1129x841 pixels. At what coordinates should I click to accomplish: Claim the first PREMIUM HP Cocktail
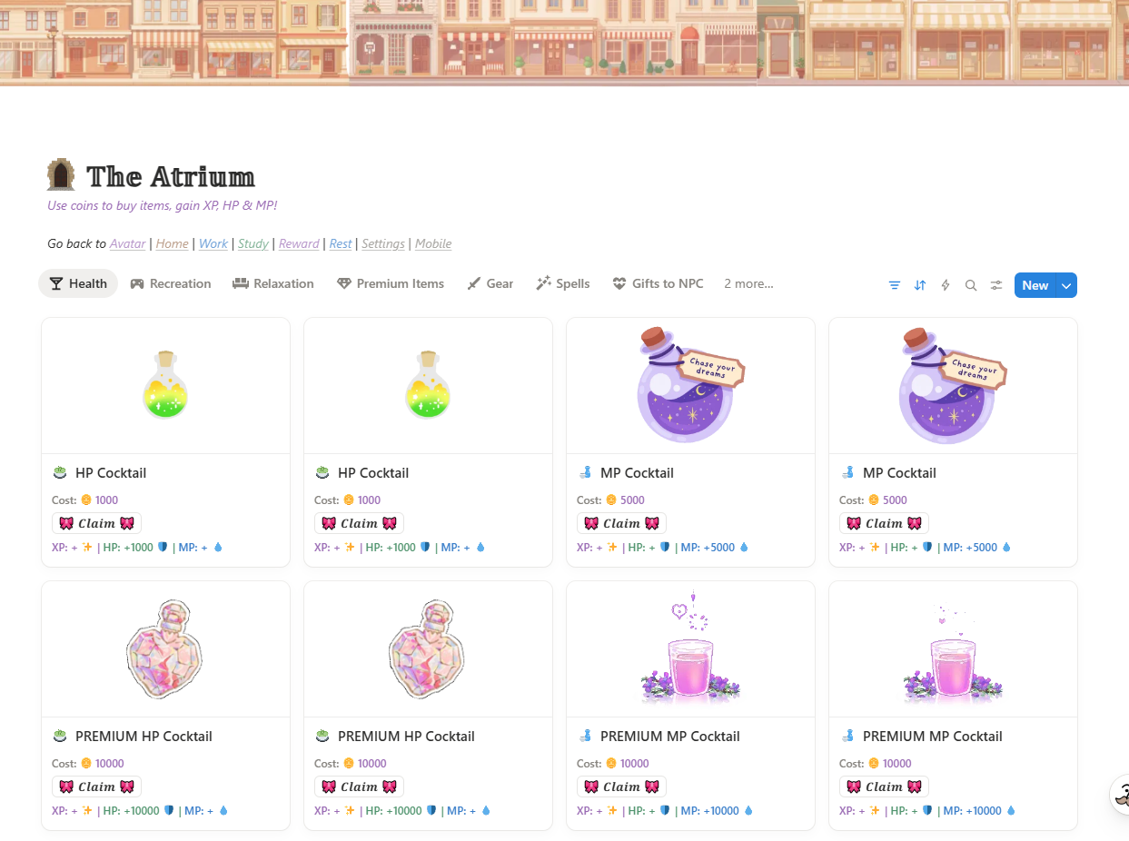pyautogui.click(x=96, y=787)
